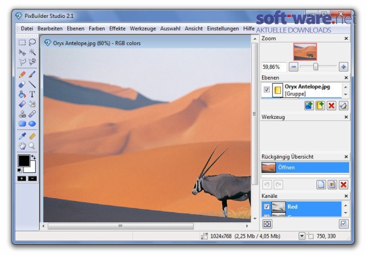Click the 59,86% zoom value field
367x255 pixels.
pos(274,67)
